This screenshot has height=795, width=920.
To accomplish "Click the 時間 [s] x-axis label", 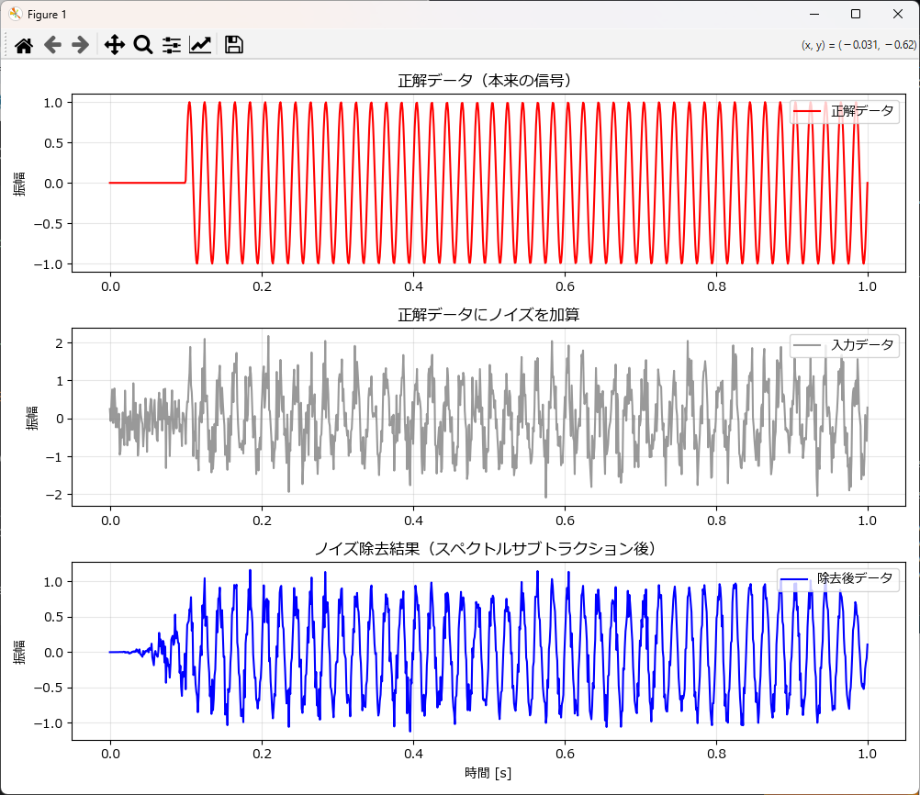I will [x=487, y=773].
